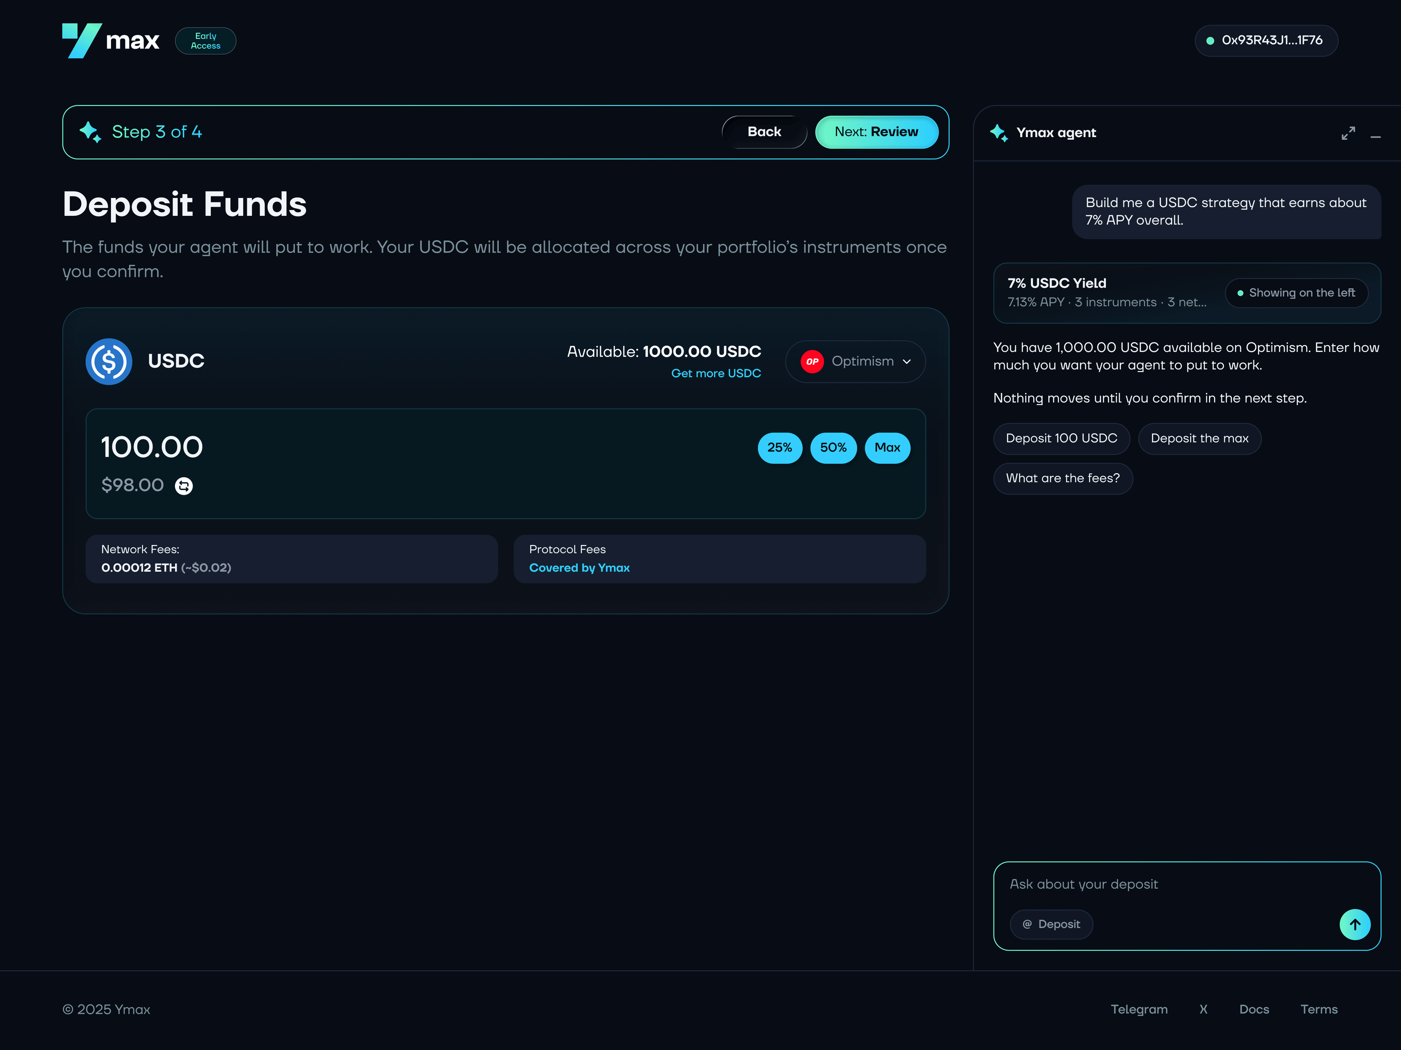Click the @ Deposit context chip
Viewport: 1401px width, 1050px height.
[1051, 924]
